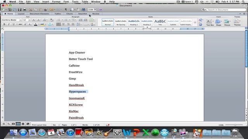Toggle Underline formatting
Screen dimensions: 248x139
(x=14, y=24)
